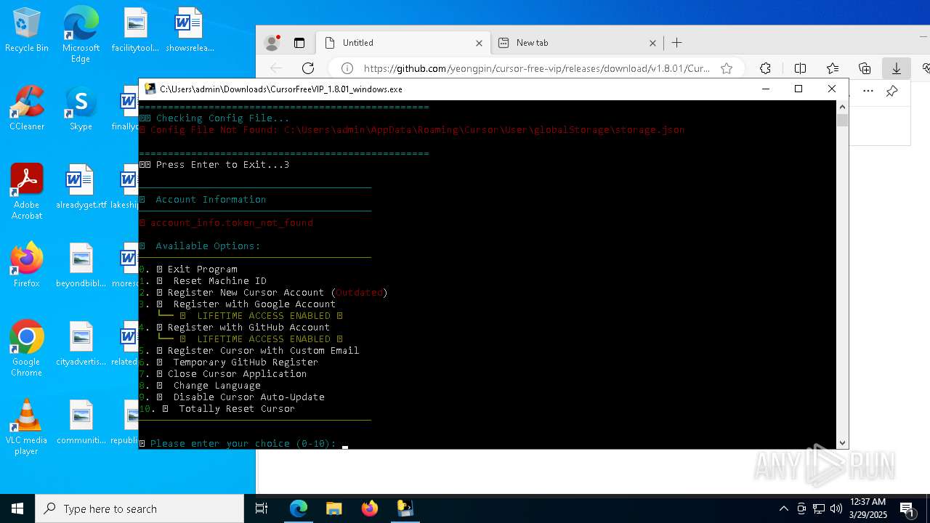Show hidden system tray icons
Screen dimensions: 930x523
(783, 508)
